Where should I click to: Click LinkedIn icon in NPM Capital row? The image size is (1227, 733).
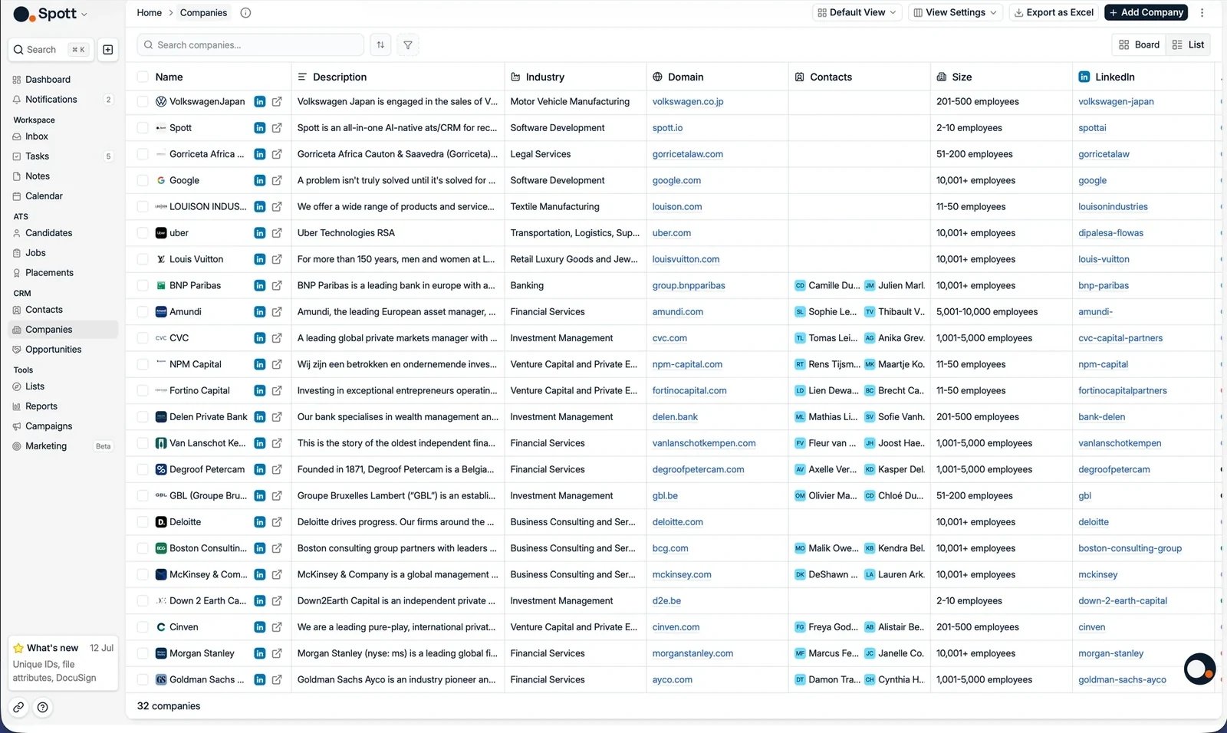click(260, 365)
